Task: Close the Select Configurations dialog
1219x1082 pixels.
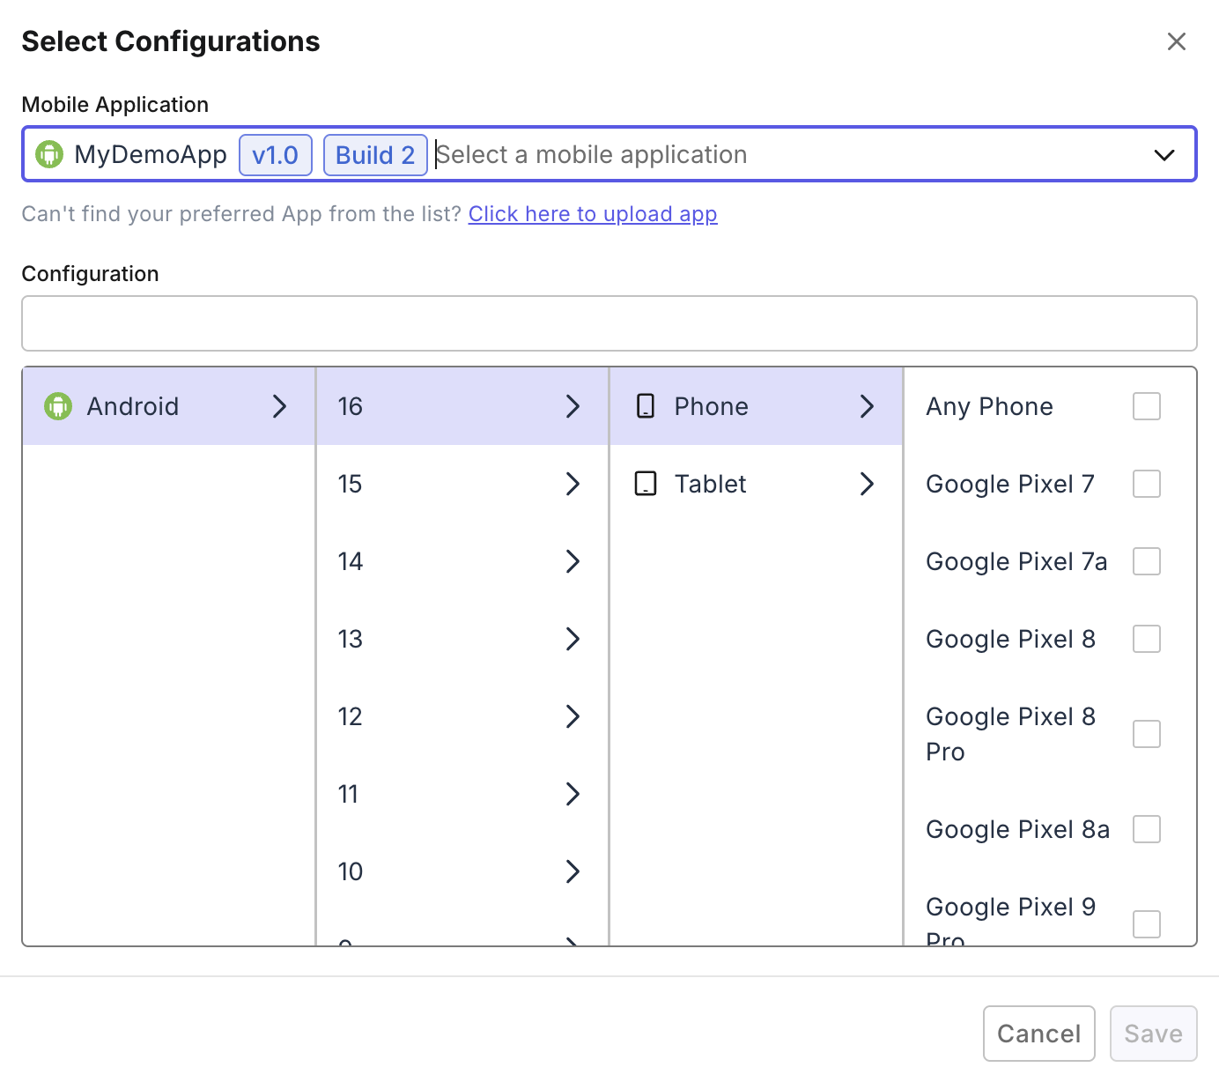Action: click(x=1176, y=41)
